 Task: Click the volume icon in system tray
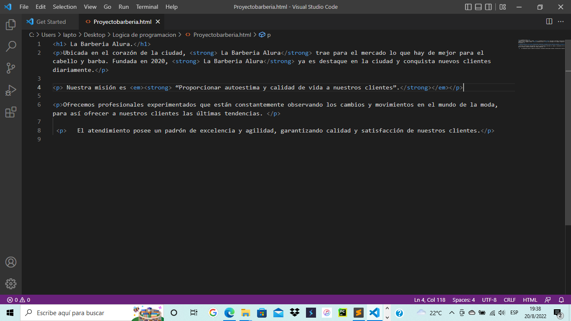point(502,313)
